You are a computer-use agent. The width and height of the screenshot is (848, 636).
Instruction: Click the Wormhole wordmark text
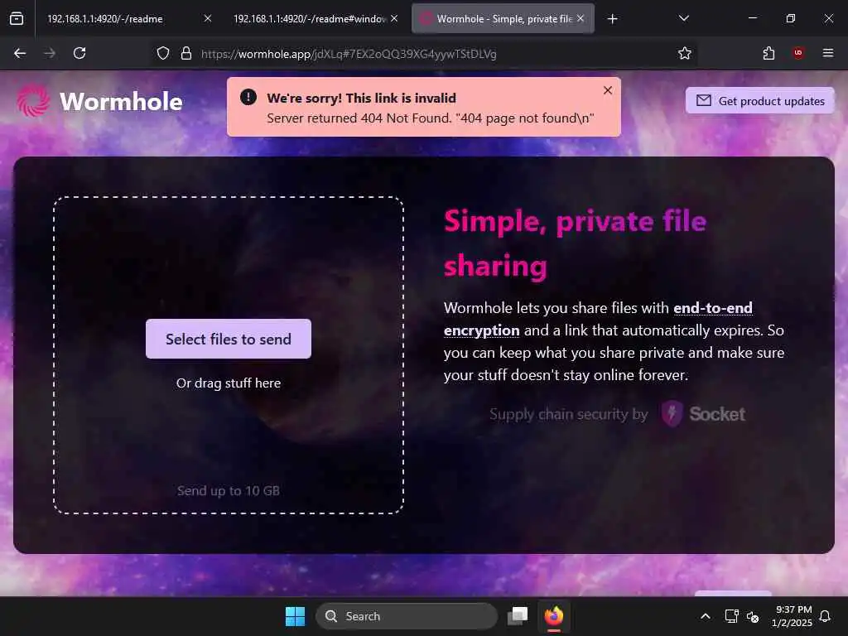(x=121, y=102)
